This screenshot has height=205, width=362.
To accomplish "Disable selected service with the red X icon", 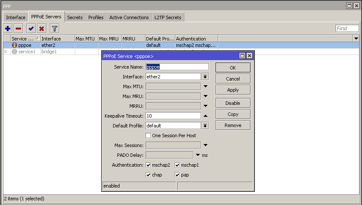I will [41, 29].
